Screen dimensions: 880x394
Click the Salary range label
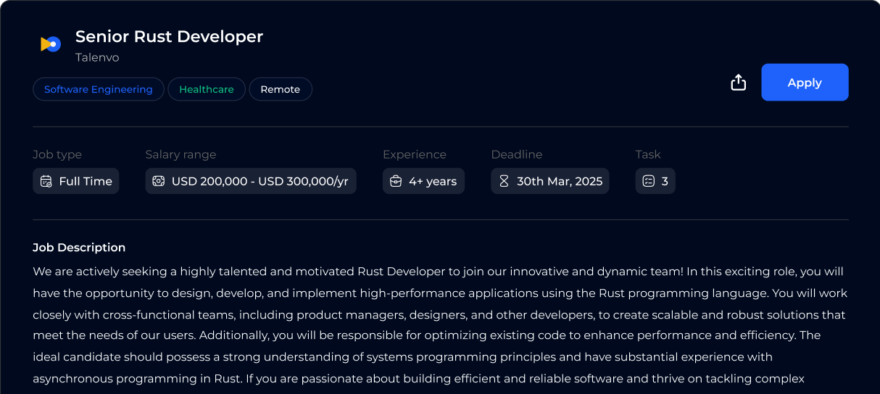click(x=180, y=154)
